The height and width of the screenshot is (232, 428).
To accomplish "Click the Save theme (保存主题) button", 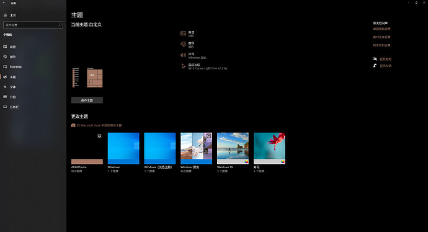I will point(87,100).
